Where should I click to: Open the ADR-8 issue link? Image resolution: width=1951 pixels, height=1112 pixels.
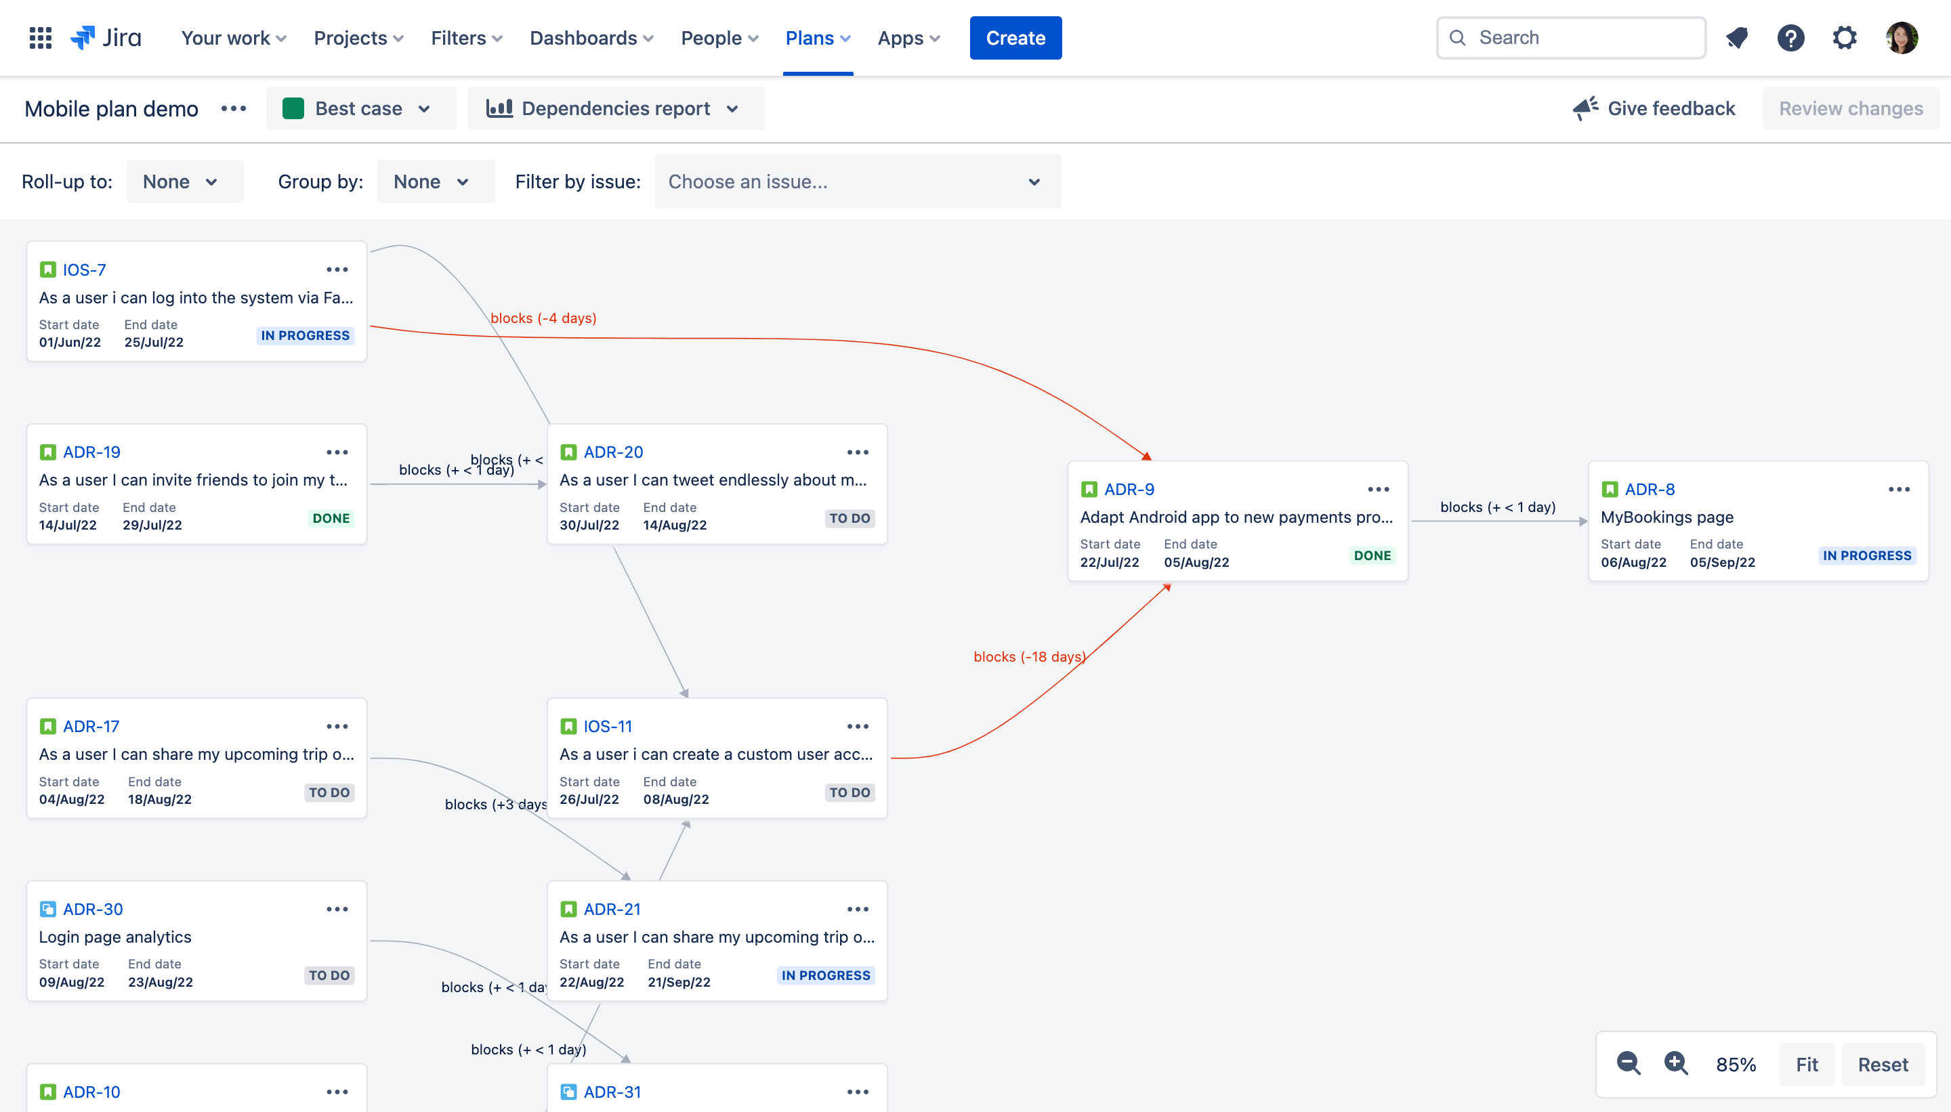tap(1650, 490)
